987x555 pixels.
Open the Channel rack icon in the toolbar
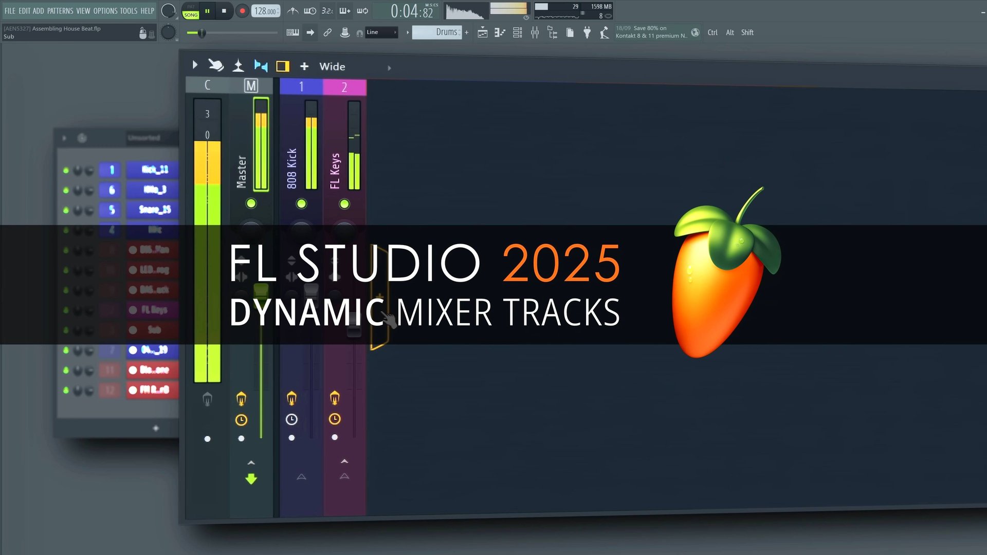[x=517, y=32]
